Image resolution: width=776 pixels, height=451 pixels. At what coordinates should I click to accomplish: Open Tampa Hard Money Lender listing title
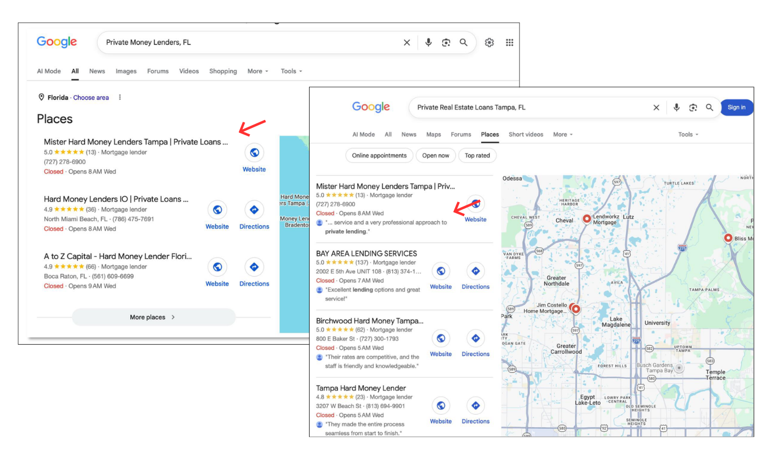click(x=361, y=388)
